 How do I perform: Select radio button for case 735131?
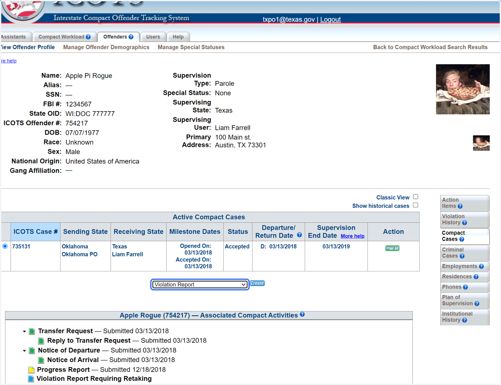5,246
